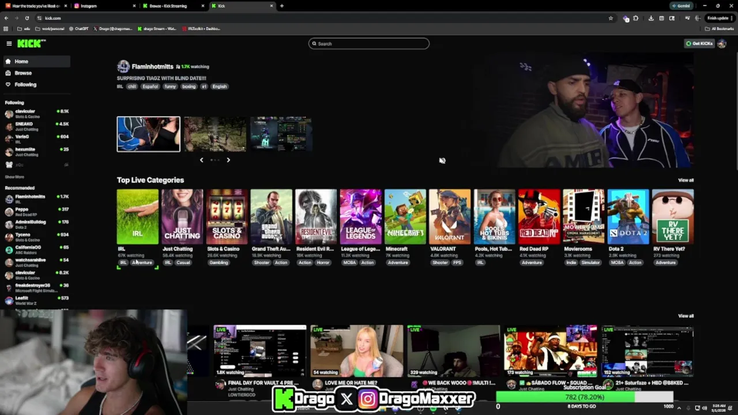Open the Dota 2 category card
738x415 pixels.
tap(628, 217)
